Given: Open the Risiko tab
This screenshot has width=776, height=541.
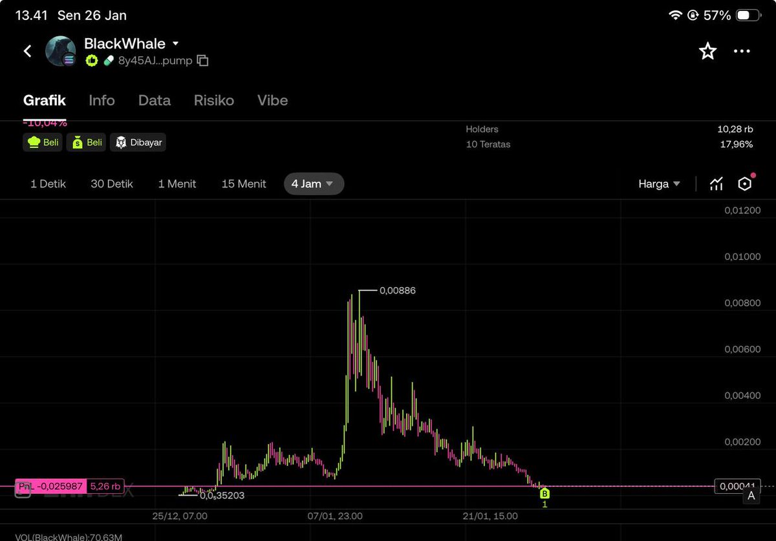Looking at the screenshot, I should (214, 100).
